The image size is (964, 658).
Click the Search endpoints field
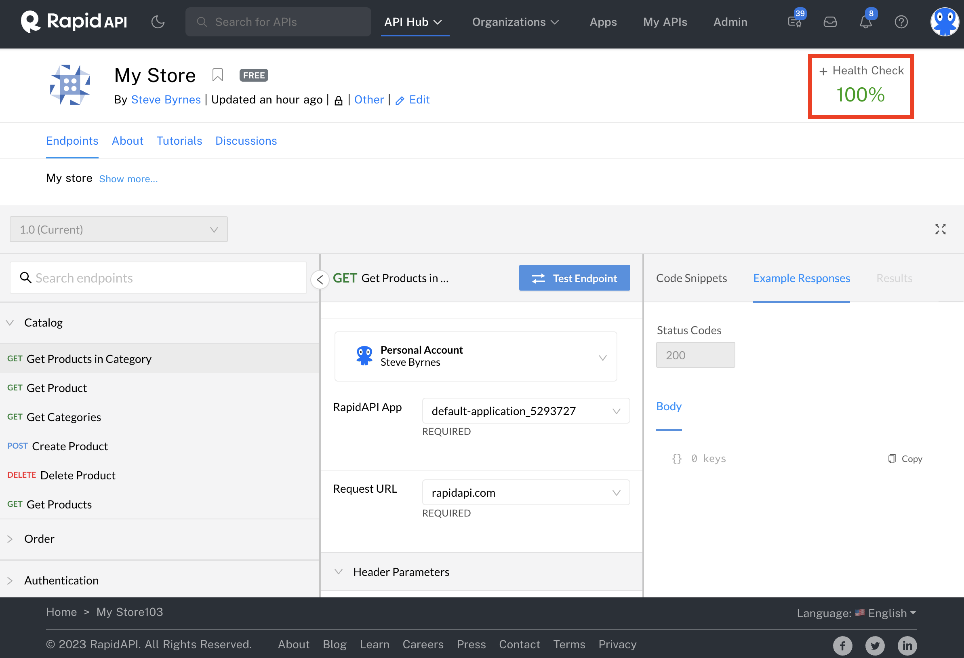158,278
